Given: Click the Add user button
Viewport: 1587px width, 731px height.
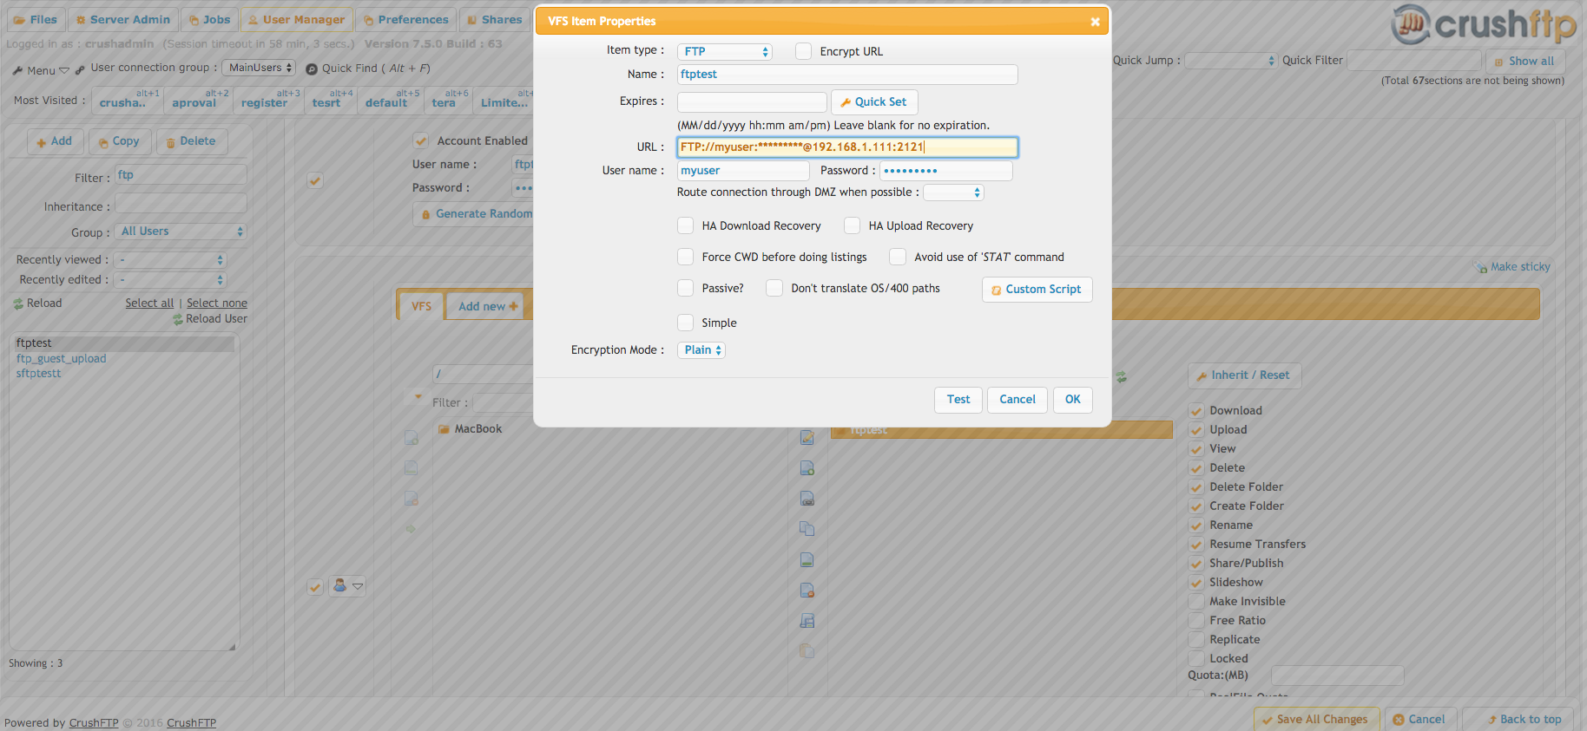Looking at the screenshot, I should coord(55,141).
